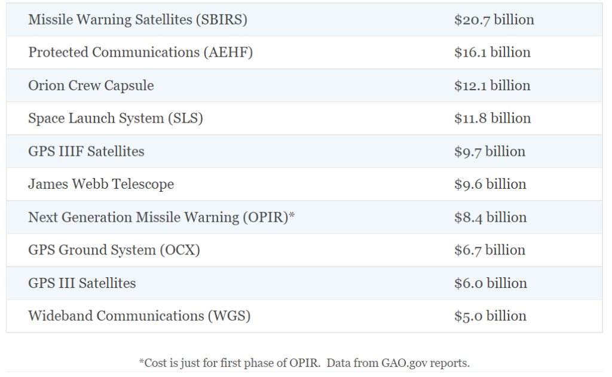Click the Wideband Communications (WGS) entry
This screenshot has width=612, height=377.
coord(139,315)
